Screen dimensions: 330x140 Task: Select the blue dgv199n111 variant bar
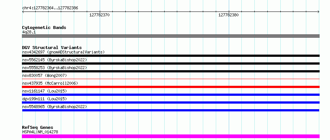(171, 102)
